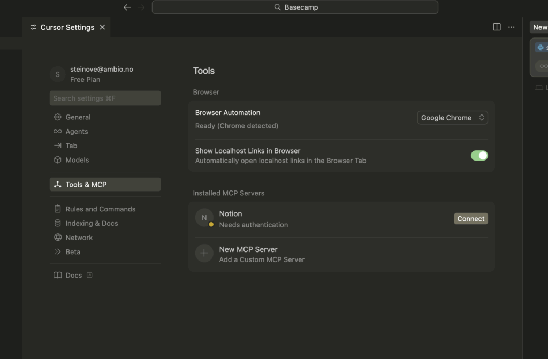The image size is (548, 359).
Task: Click the Network globe icon
Action: [x=58, y=238]
